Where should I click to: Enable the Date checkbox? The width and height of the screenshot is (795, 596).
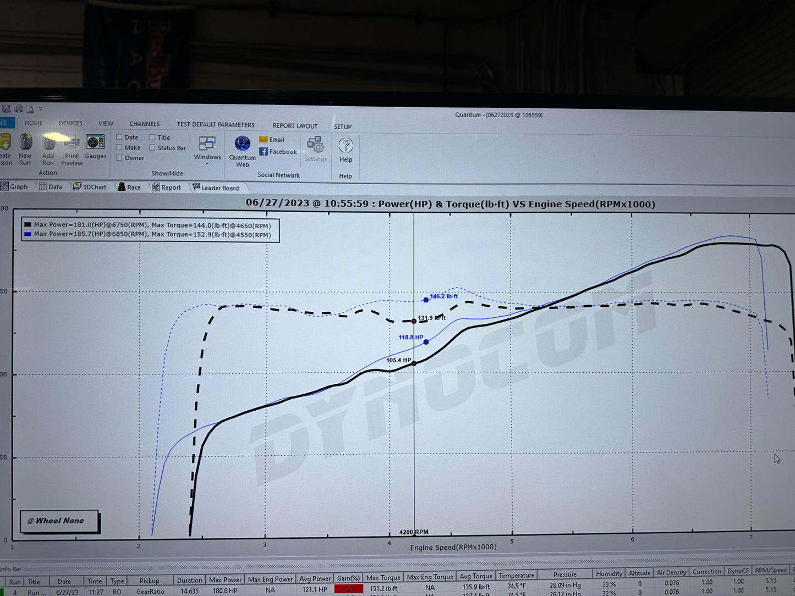tap(119, 137)
